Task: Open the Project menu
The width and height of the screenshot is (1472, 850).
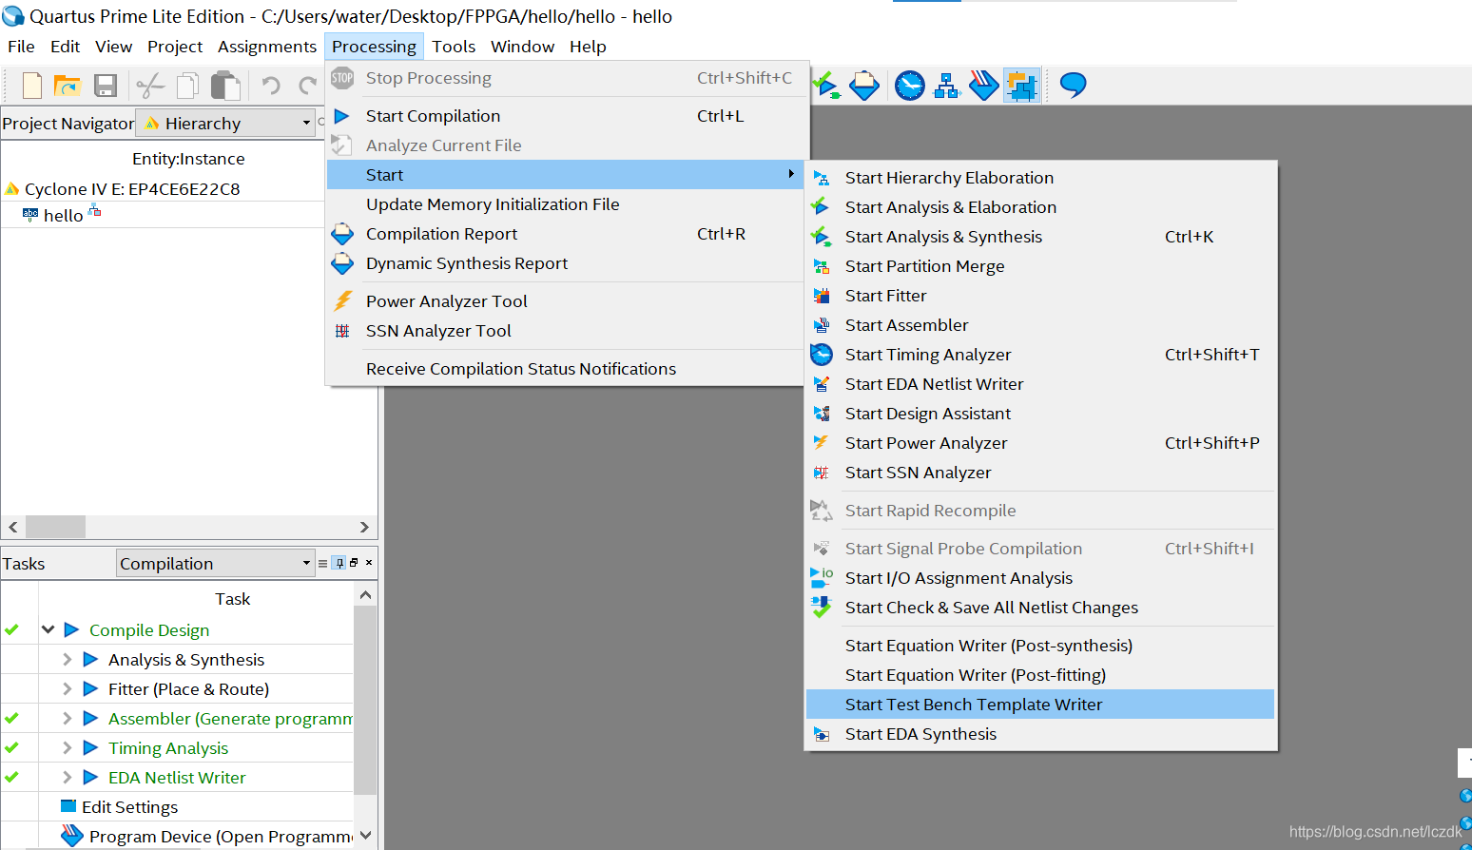Action: 175,47
